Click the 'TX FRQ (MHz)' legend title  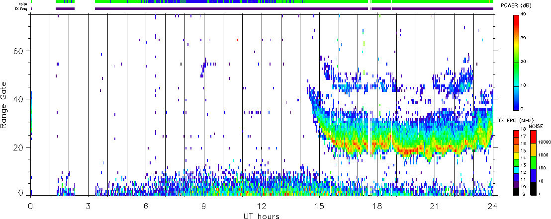pyautogui.click(x=517, y=121)
